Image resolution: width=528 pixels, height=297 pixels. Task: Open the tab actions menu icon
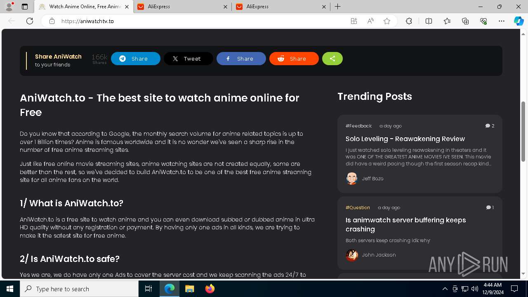pos(25,7)
